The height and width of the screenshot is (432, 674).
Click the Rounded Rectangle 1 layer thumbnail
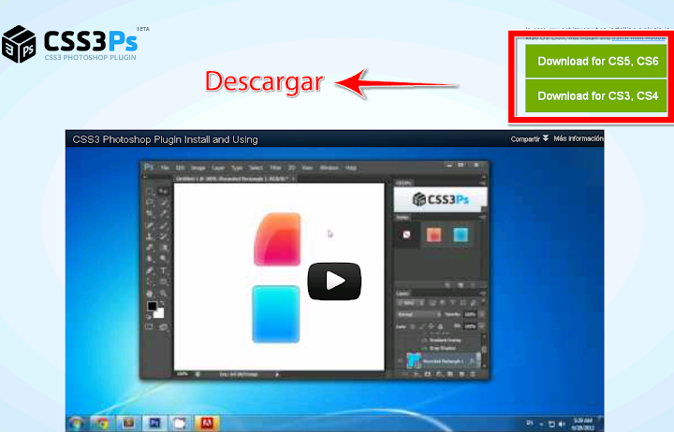pyautogui.click(x=414, y=360)
